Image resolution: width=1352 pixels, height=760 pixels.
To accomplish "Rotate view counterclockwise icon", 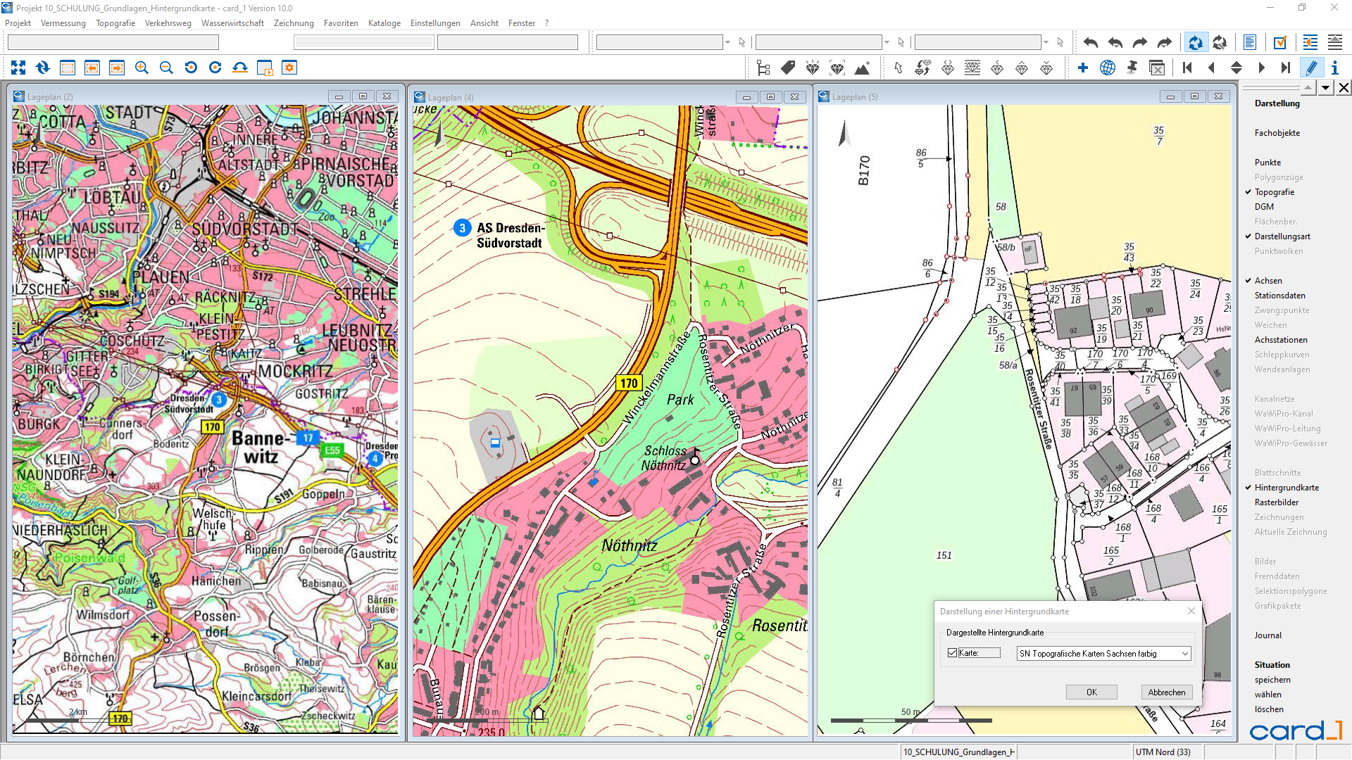I will [x=191, y=68].
